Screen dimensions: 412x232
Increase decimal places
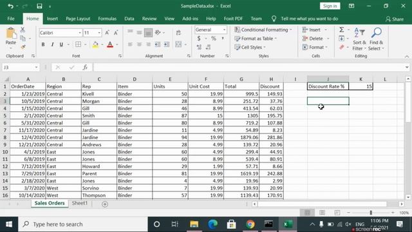(199, 47)
